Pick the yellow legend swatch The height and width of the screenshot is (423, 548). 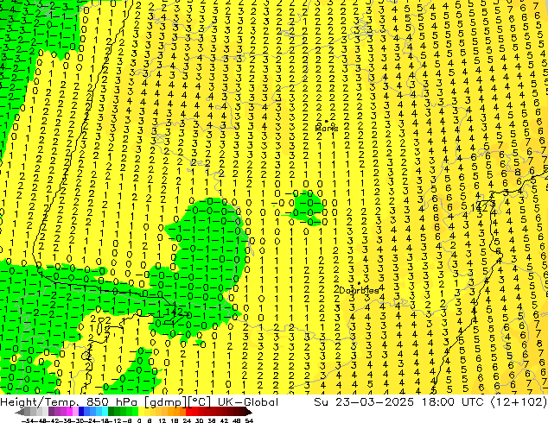point(141,413)
